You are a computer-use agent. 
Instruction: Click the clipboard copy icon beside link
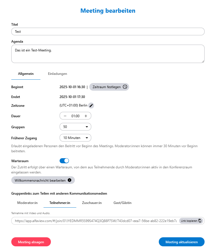point(200,221)
